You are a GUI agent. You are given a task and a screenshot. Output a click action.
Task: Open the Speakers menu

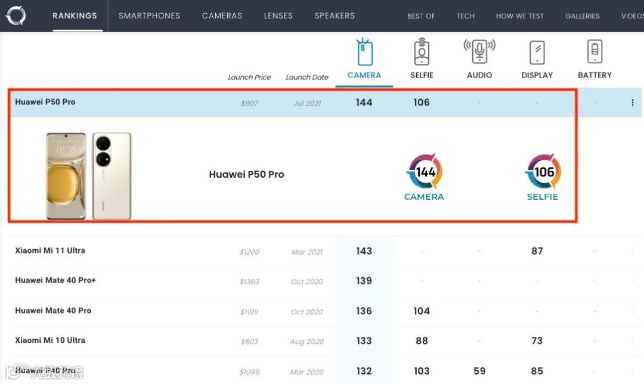coord(335,16)
